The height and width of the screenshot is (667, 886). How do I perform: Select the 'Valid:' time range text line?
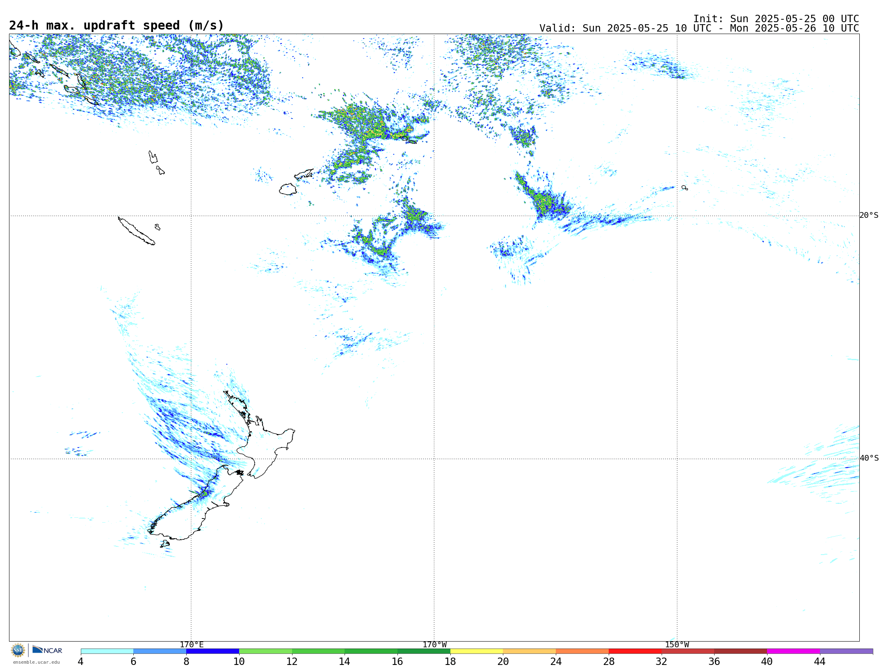click(699, 28)
